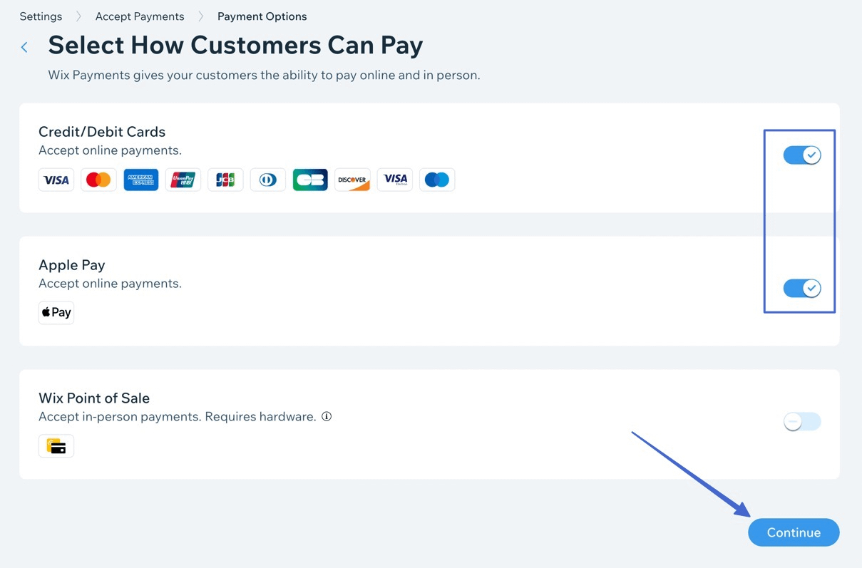The height and width of the screenshot is (568, 862).
Task: Open Settings from the breadcrumb trail
Action: (40, 16)
